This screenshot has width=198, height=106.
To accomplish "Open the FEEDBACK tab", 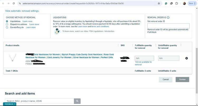I will coord(9,104).
